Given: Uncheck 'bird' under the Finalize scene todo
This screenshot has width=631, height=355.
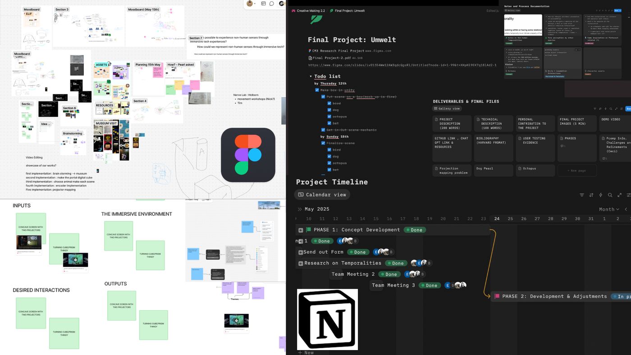Looking at the screenshot, I should (329, 150).
